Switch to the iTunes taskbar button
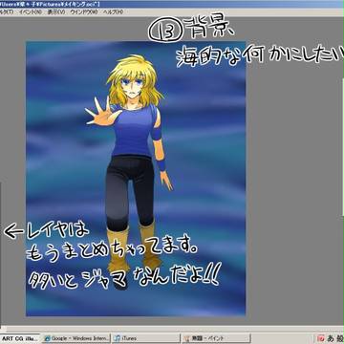 pyautogui.click(x=145, y=338)
